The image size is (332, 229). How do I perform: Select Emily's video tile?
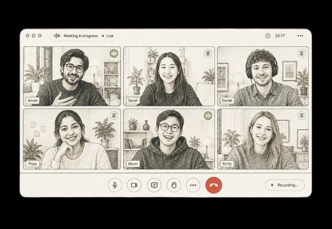(263, 139)
